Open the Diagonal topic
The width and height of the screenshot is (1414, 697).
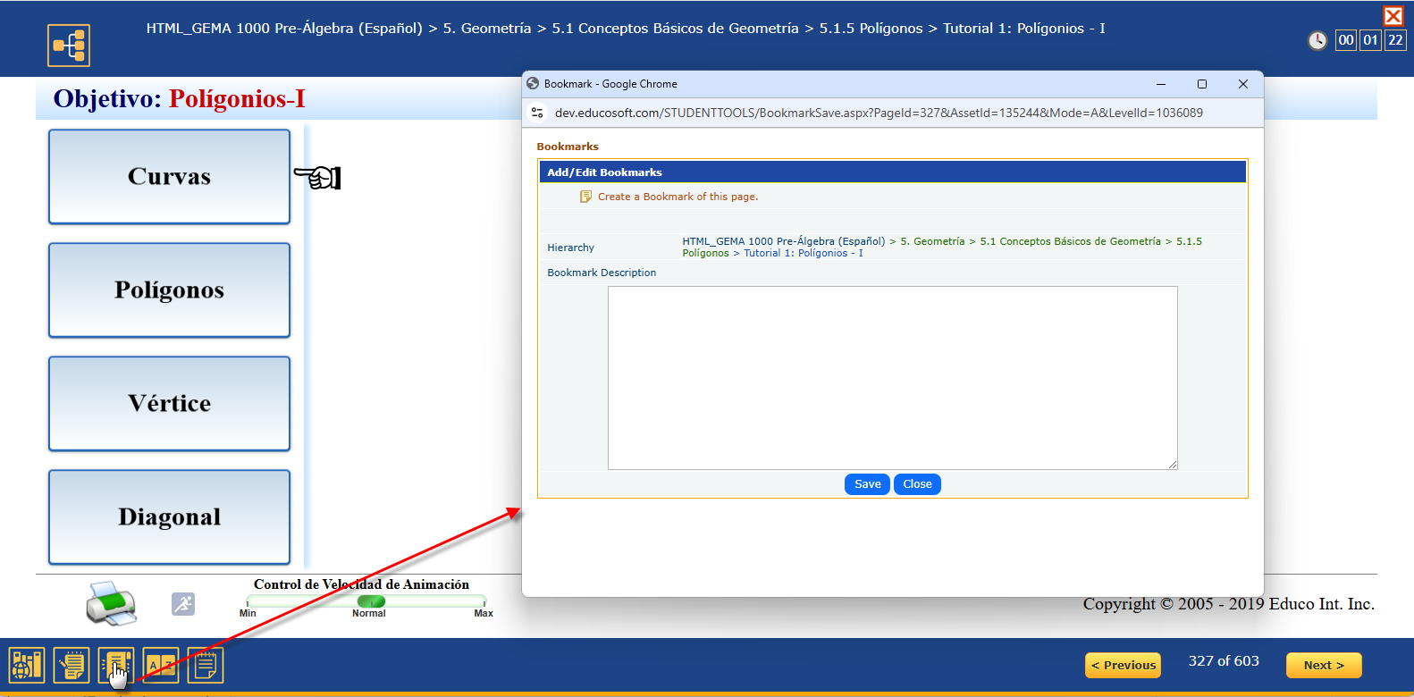click(x=169, y=517)
